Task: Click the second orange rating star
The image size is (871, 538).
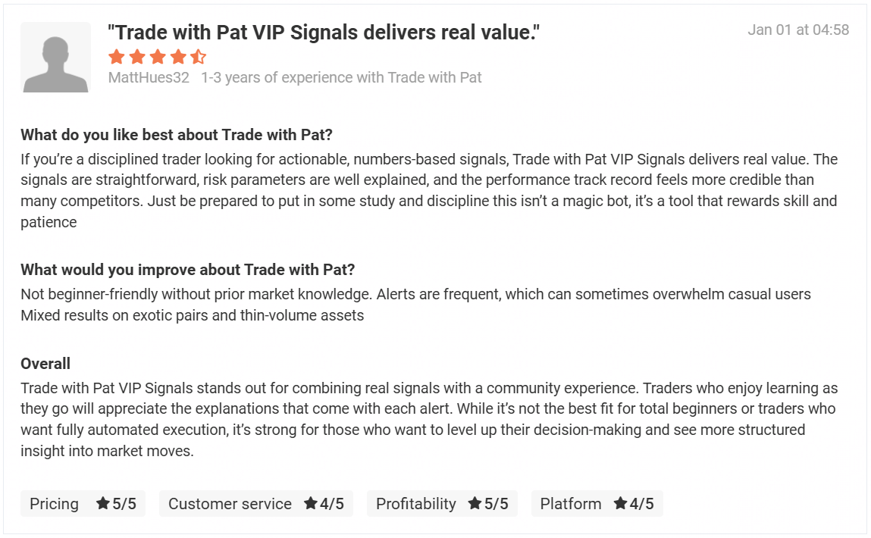Action: click(x=137, y=57)
